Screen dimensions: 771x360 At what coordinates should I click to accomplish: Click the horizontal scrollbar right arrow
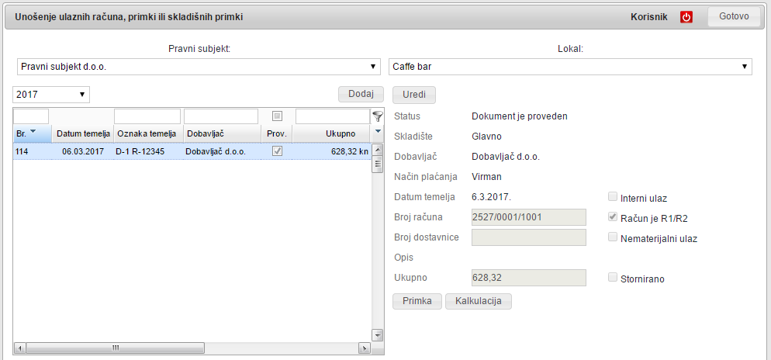tap(366, 348)
